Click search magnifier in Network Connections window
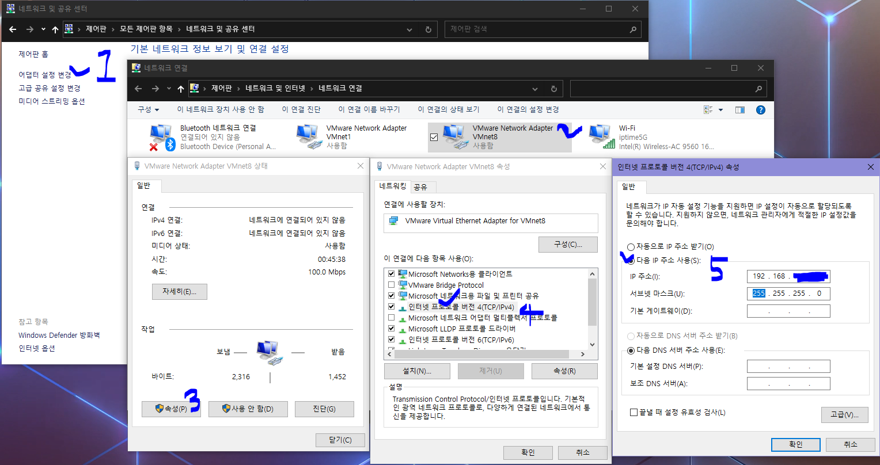The height and width of the screenshot is (465, 880). [758, 89]
